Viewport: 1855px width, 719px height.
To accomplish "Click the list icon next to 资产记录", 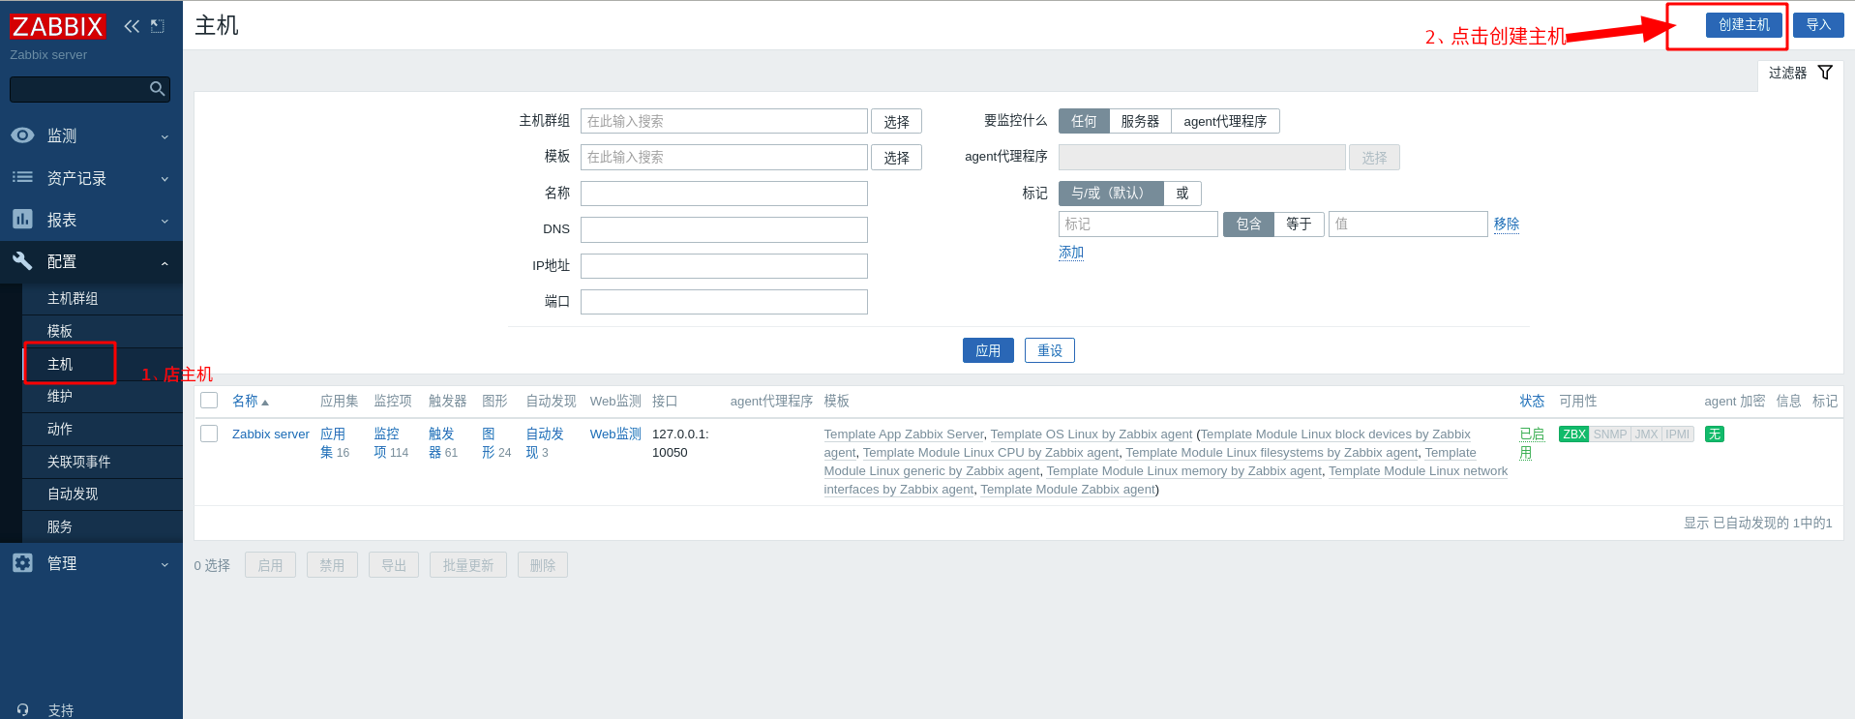I will click(x=22, y=177).
